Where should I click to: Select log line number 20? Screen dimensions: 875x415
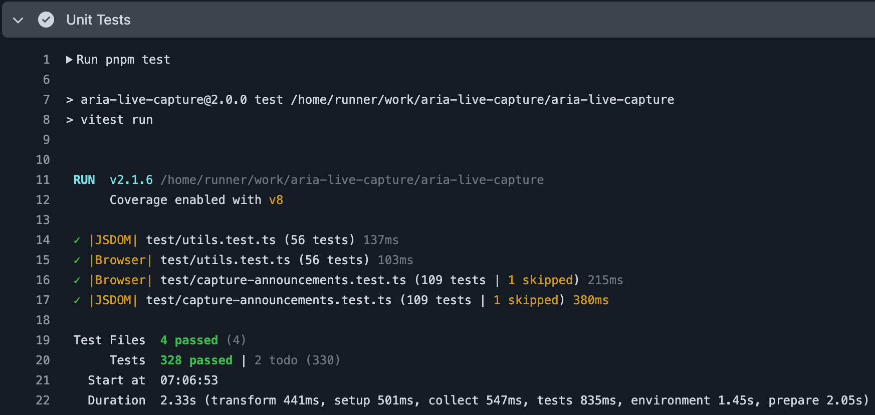(43, 360)
